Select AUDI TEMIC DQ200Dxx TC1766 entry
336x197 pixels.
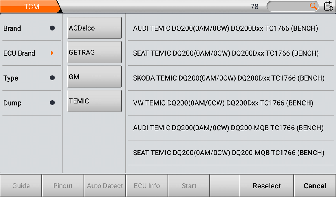[225, 28]
